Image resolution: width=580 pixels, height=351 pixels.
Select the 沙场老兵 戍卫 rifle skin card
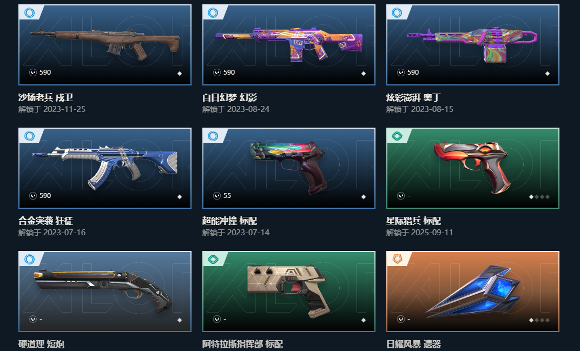(104, 45)
